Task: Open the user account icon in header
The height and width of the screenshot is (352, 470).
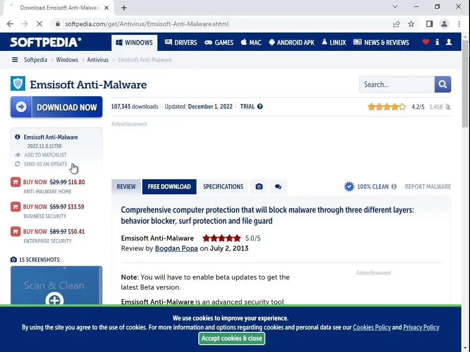Action: pos(449,42)
